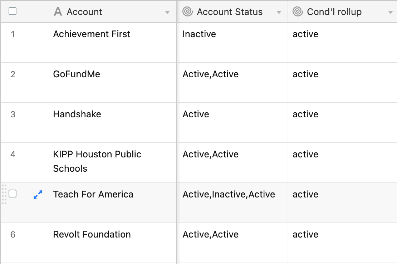
Task: Click row number 6
Action: tap(13, 234)
